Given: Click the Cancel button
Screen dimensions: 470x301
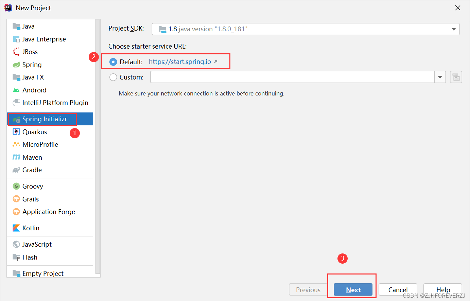Looking at the screenshot, I should [x=398, y=290].
